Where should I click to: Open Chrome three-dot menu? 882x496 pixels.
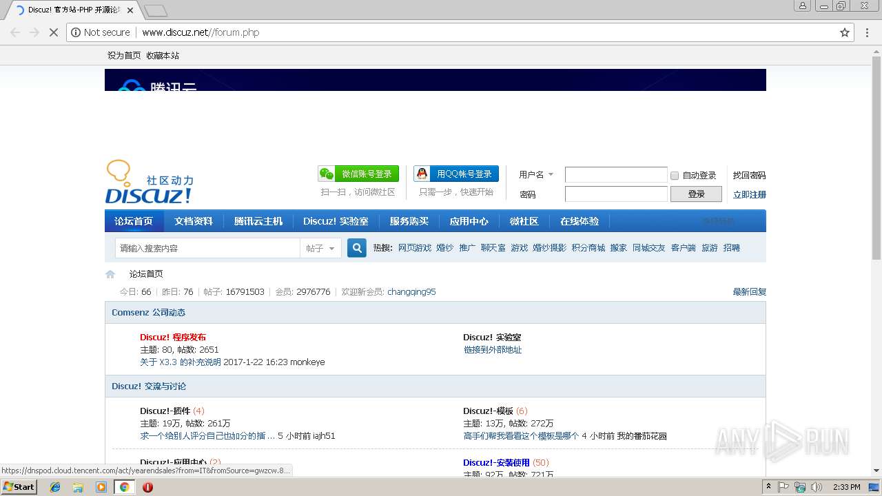pos(868,32)
